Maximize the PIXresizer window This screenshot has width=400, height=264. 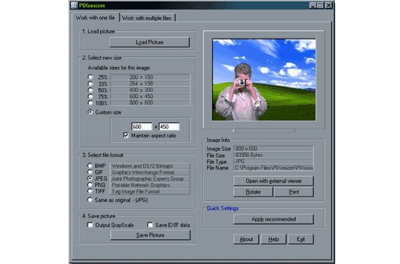coord(320,5)
